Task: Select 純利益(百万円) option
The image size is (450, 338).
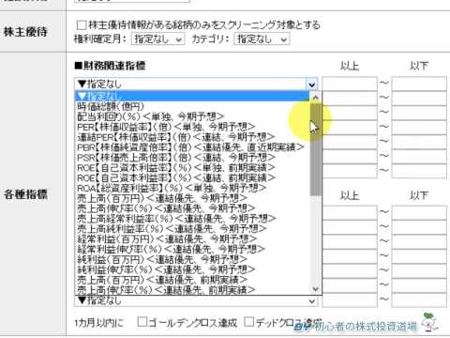Action: 192,259
